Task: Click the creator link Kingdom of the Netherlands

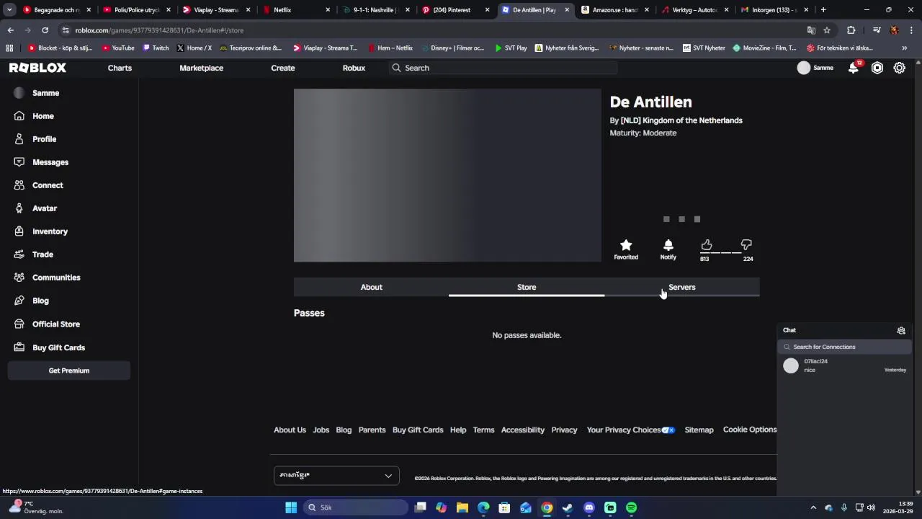Action: coord(681,120)
